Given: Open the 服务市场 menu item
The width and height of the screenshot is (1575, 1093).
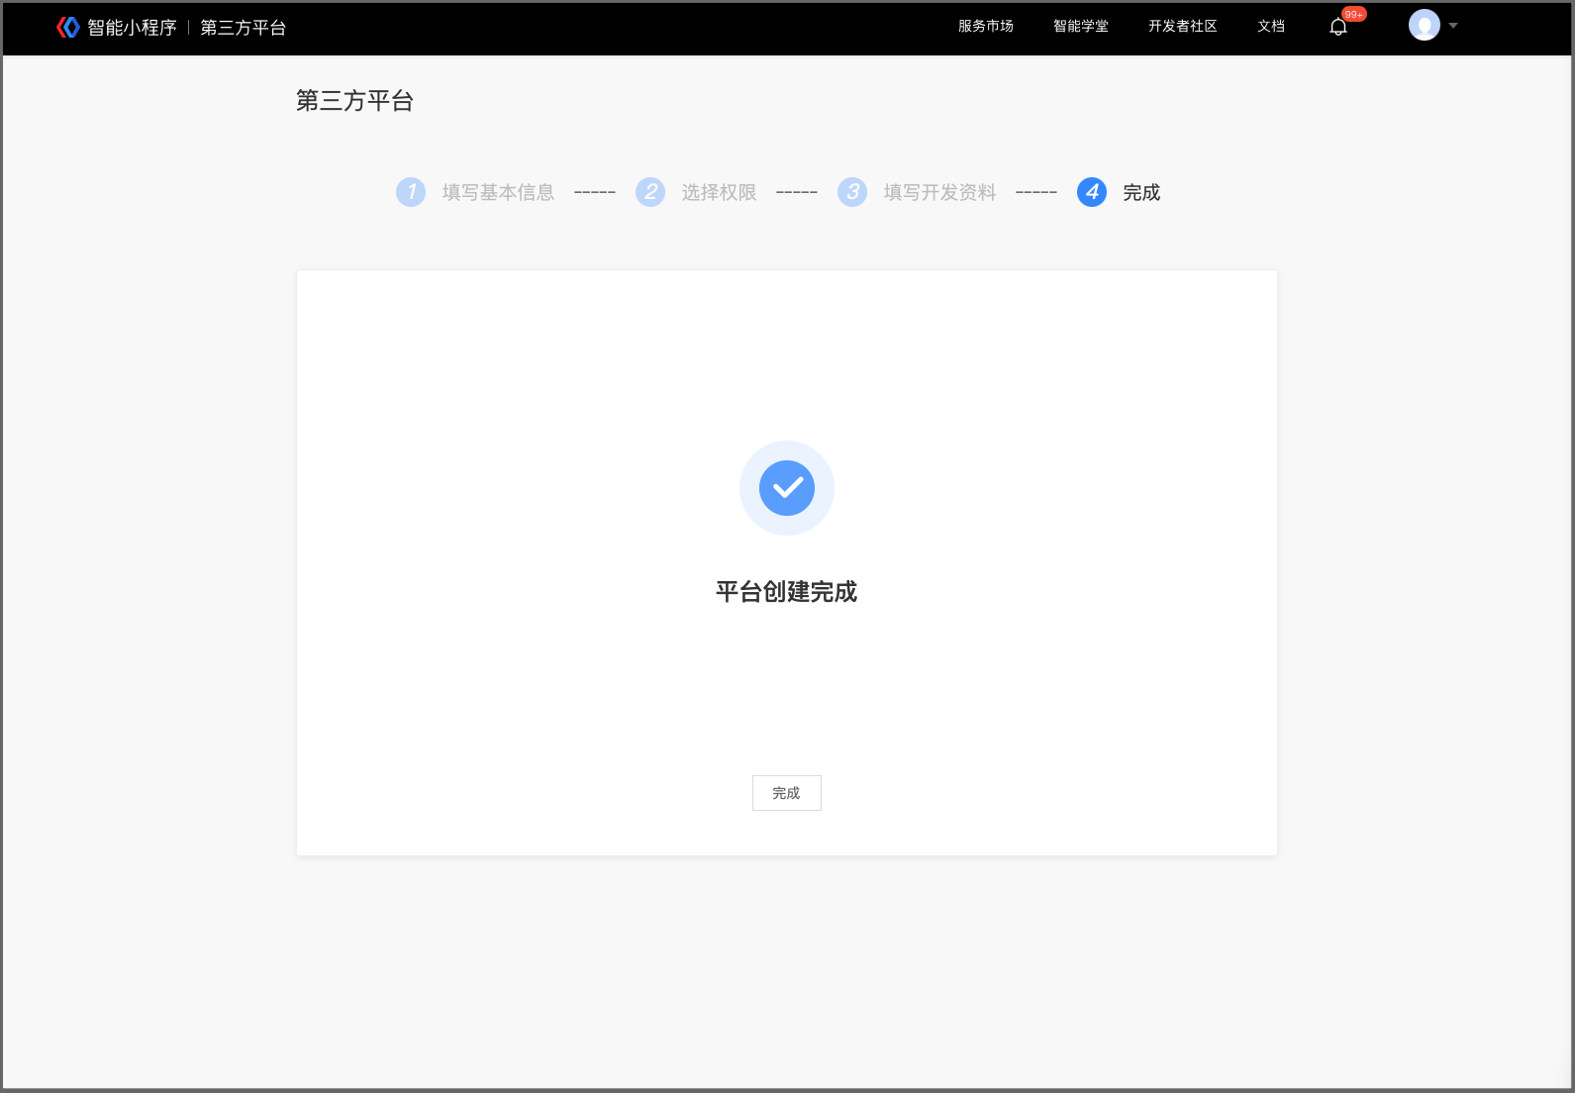Looking at the screenshot, I should pos(986,27).
